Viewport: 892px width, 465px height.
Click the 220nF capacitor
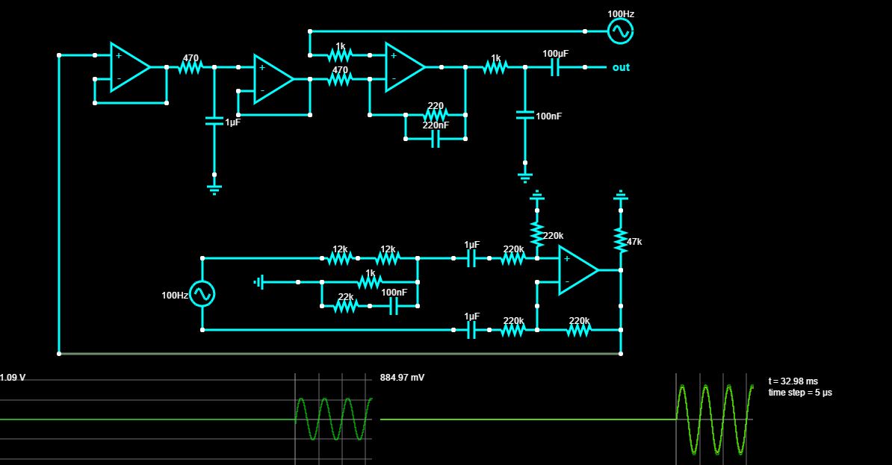click(436, 139)
